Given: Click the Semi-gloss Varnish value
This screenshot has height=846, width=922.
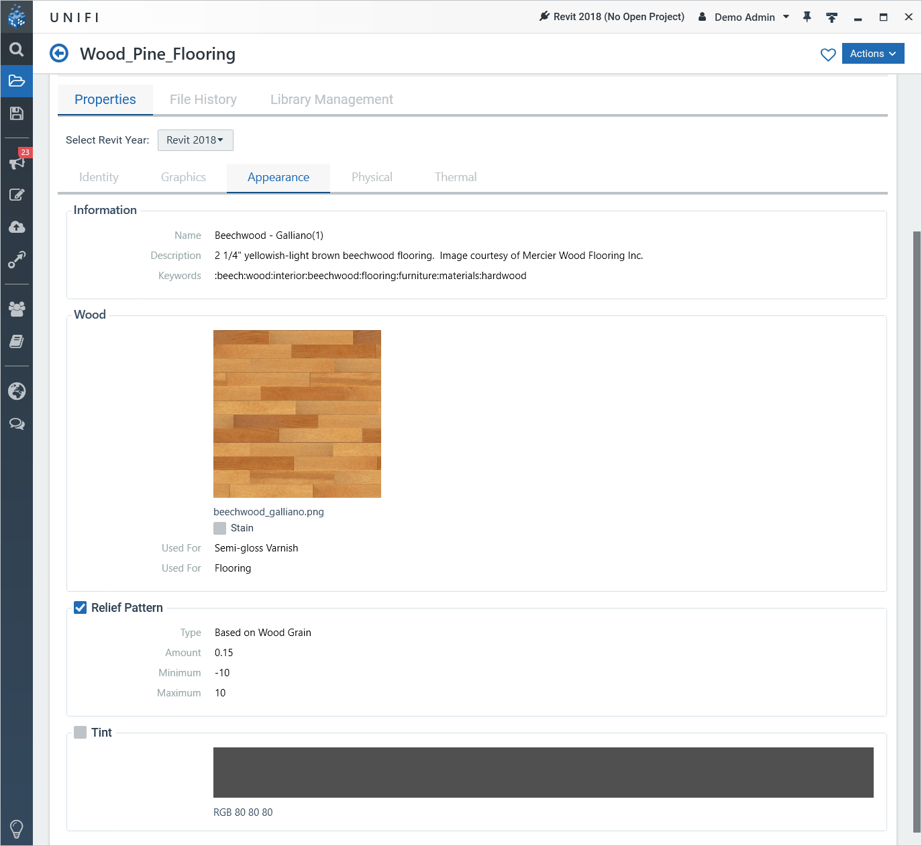Looking at the screenshot, I should [256, 548].
